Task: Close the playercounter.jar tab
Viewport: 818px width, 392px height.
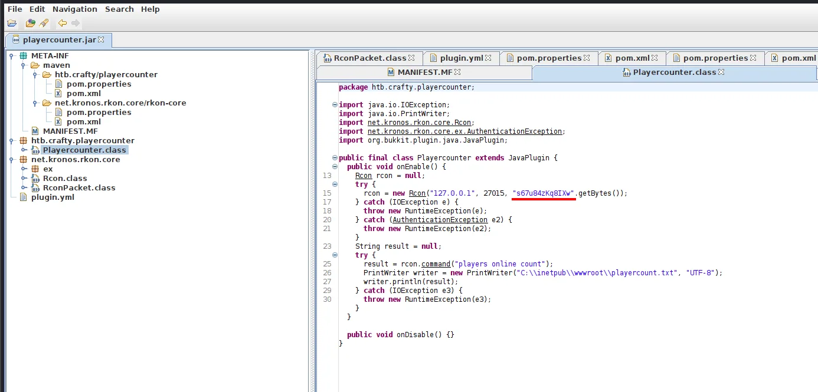Action: [x=101, y=39]
